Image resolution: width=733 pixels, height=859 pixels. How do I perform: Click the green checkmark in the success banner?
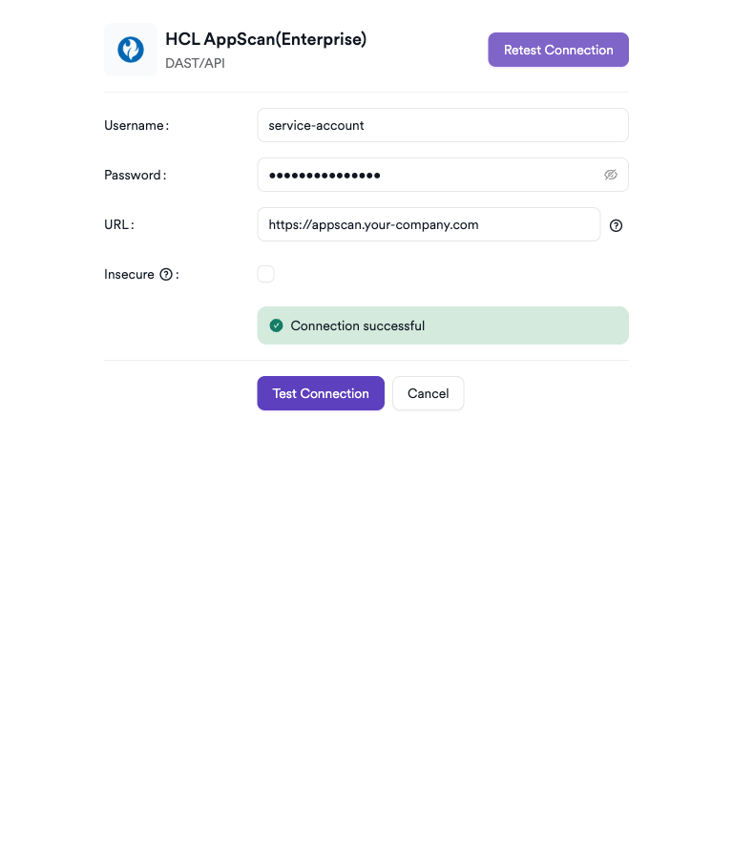[x=276, y=325]
